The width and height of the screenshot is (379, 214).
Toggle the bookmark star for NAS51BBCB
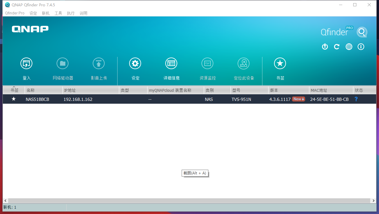[14, 99]
